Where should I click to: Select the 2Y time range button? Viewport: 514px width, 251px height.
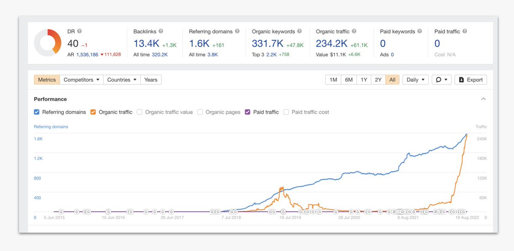coord(378,80)
